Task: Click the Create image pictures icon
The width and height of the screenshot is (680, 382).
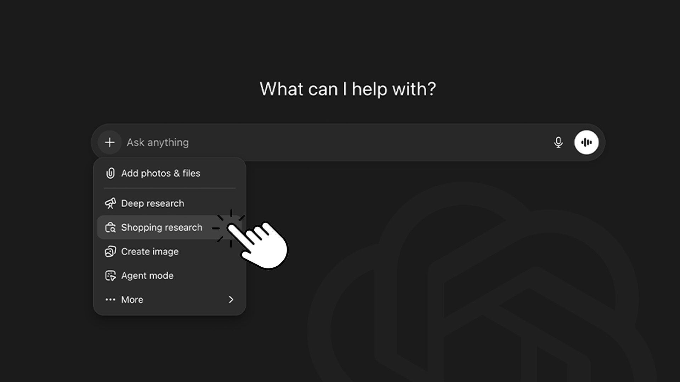Action: tap(110, 251)
